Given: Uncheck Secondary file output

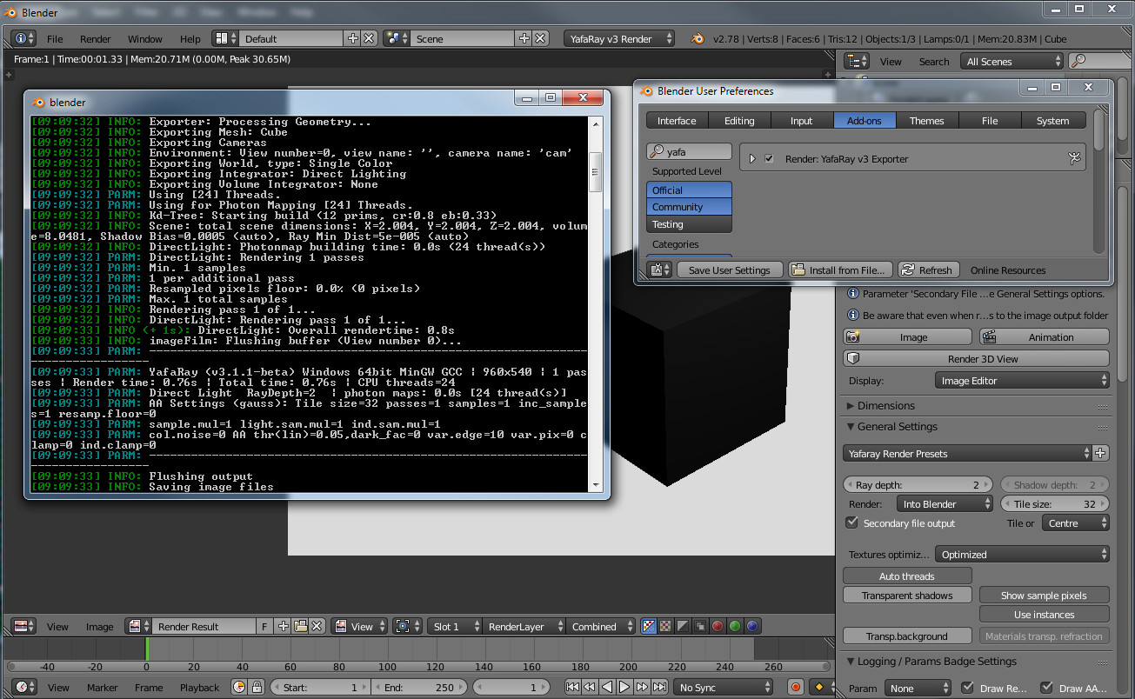Looking at the screenshot, I should click(852, 523).
